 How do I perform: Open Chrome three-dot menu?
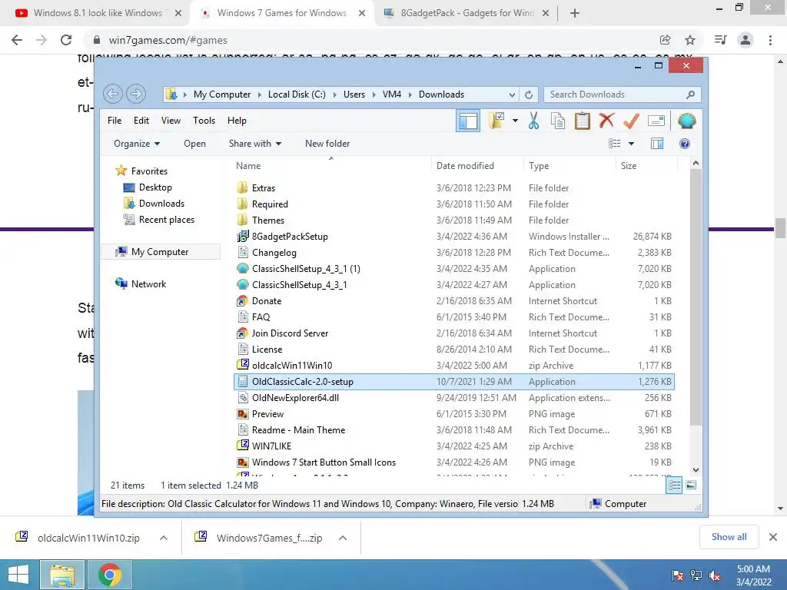pos(770,40)
